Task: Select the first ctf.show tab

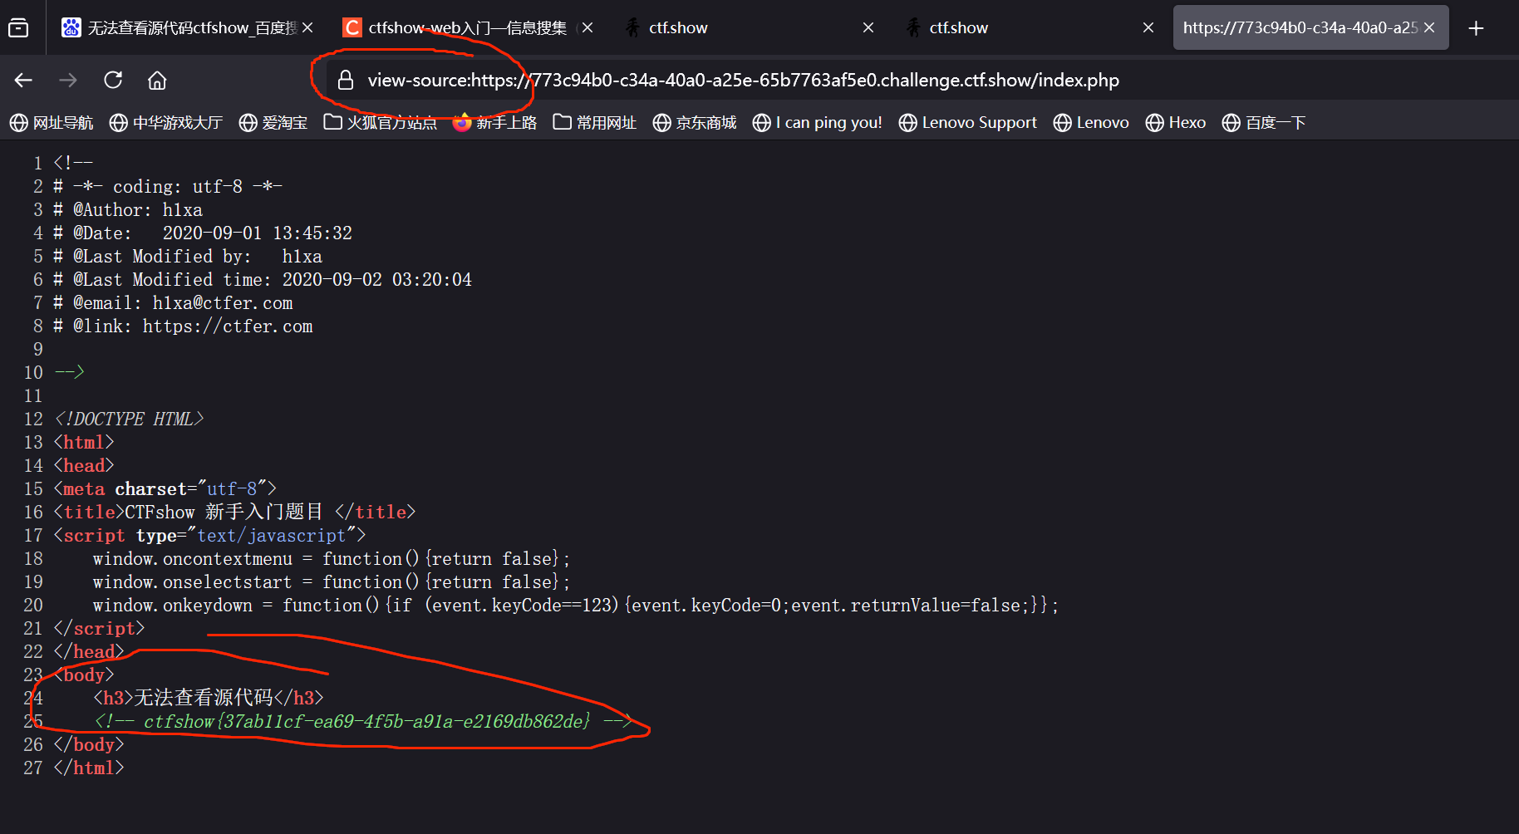Action: coord(731,28)
